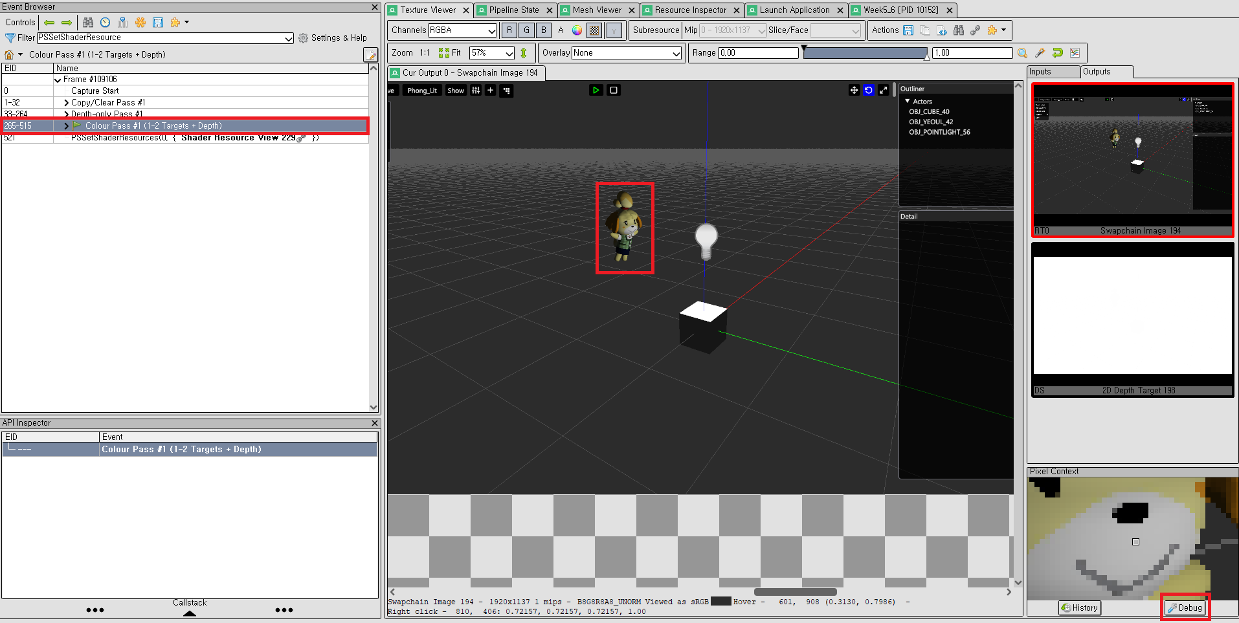Image resolution: width=1239 pixels, height=623 pixels.
Task: Autofit range using the magic wand icon
Action: click(x=1040, y=53)
